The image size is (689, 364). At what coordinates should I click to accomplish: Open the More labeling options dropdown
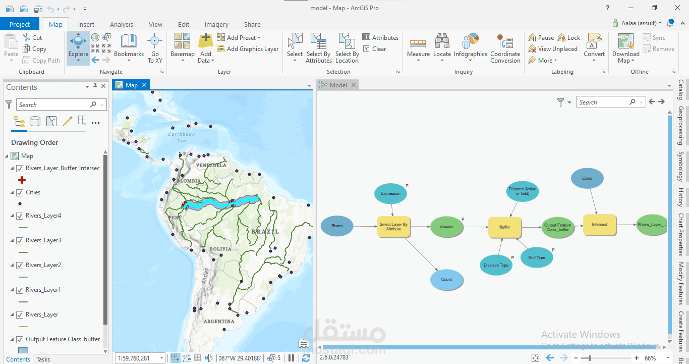point(543,61)
